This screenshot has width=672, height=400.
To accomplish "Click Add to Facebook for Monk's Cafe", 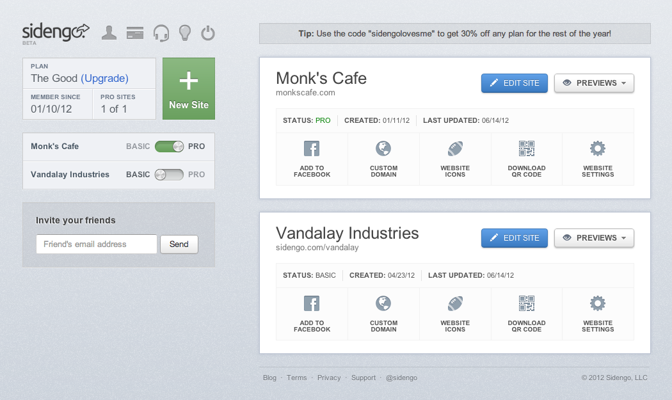I will click(312, 159).
